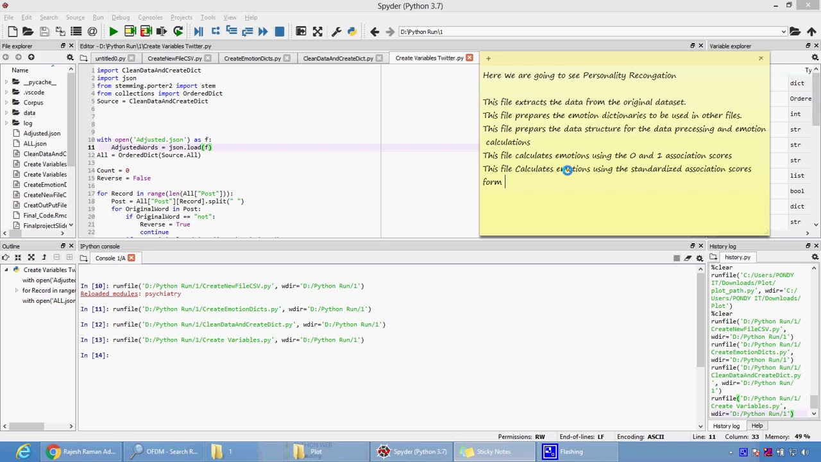This screenshot has width=821, height=462.
Task: Open file using the folder toolbar icon
Action: (x=28, y=31)
